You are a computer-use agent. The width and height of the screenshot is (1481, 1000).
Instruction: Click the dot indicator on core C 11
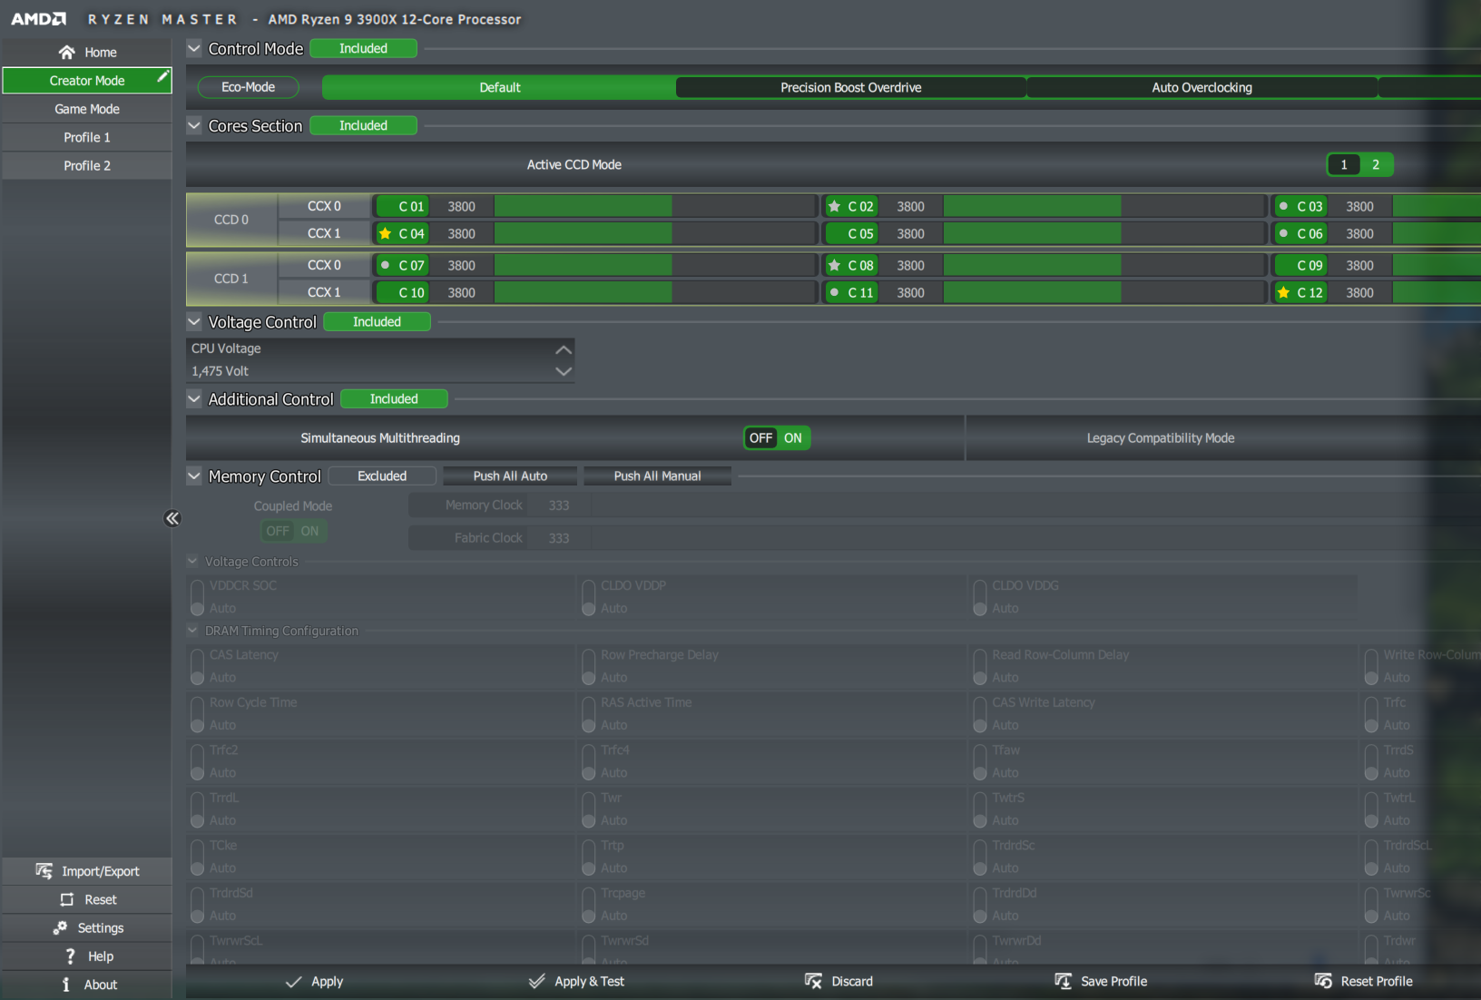click(834, 292)
